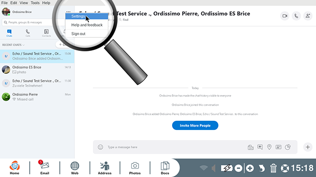Open the chat with Ordissimo ES Brice

pyautogui.click(x=37, y=70)
